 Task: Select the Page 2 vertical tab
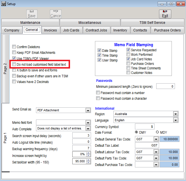tap(5, 69)
